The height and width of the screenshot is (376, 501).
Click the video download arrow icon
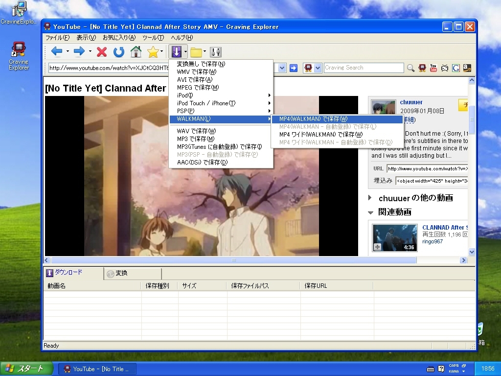pos(176,51)
